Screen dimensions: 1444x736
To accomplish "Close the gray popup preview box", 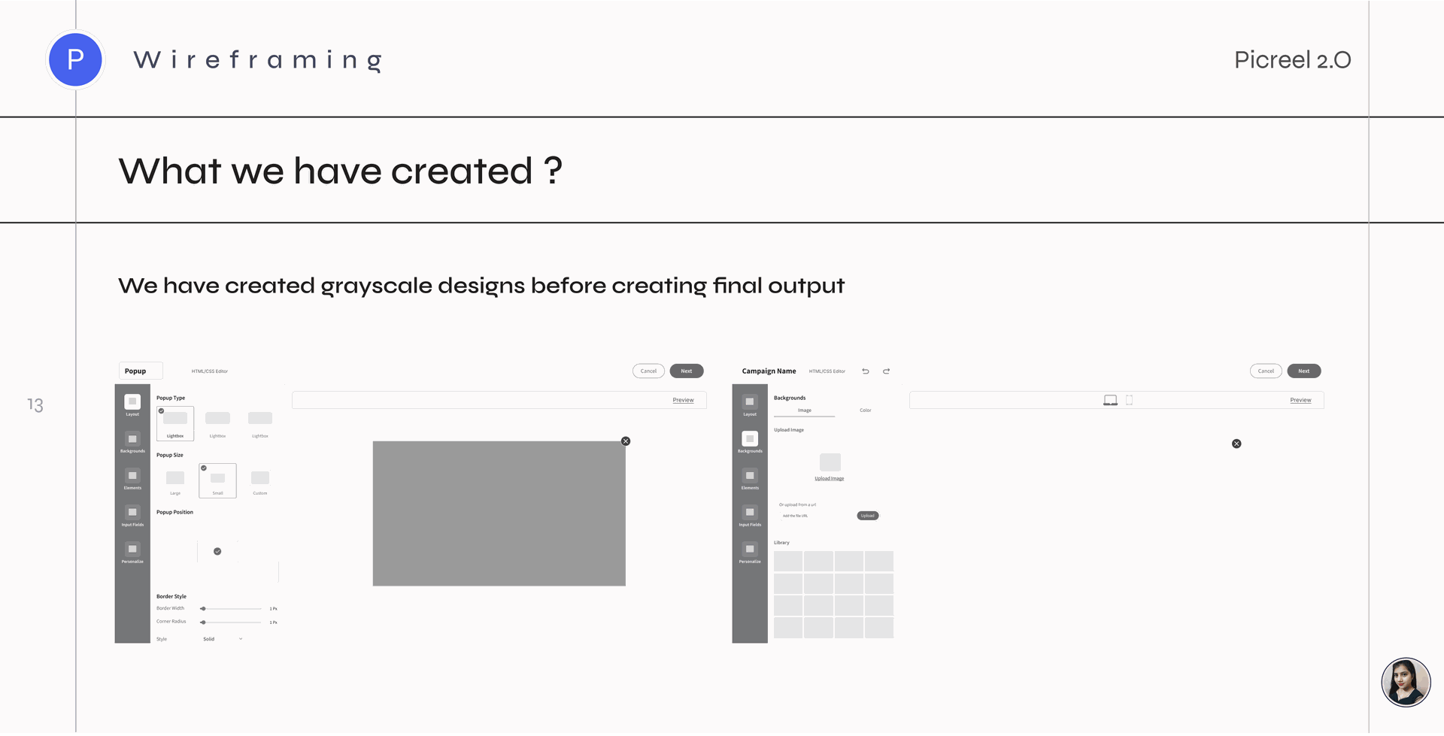I will click(626, 442).
